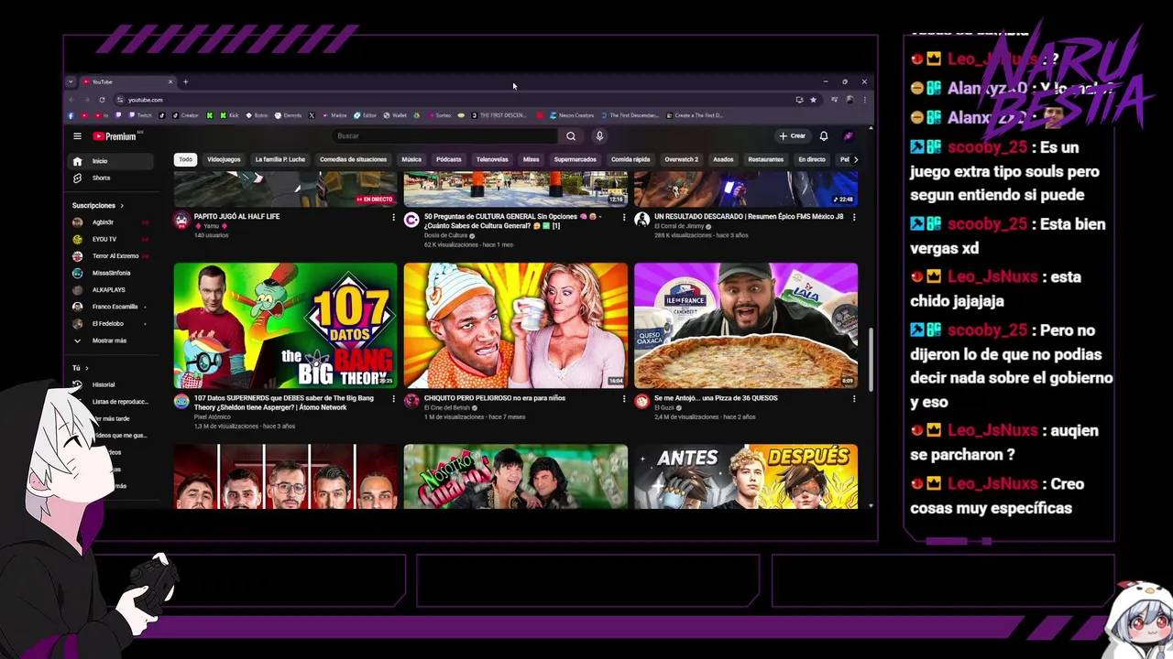This screenshot has width=1173, height=659.
Task: Click the page vertical scrollbar thumb
Action: tap(871, 359)
